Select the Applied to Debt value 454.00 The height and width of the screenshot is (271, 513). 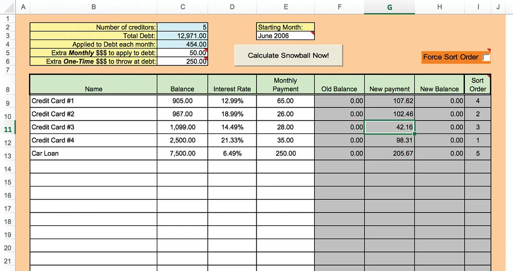(182, 44)
